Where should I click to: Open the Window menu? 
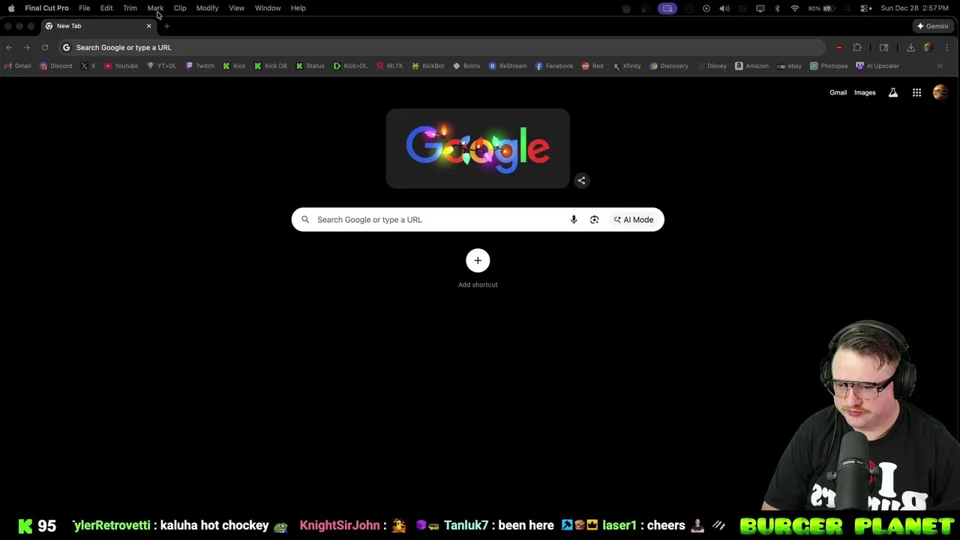tap(268, 8)
